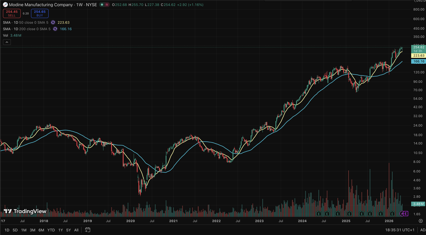Click the pink approximate-data icon by NYSE

click(x=107, y=5)
